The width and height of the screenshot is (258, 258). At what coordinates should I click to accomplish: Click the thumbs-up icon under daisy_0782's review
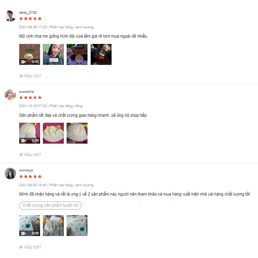click(x=21, y=76)
